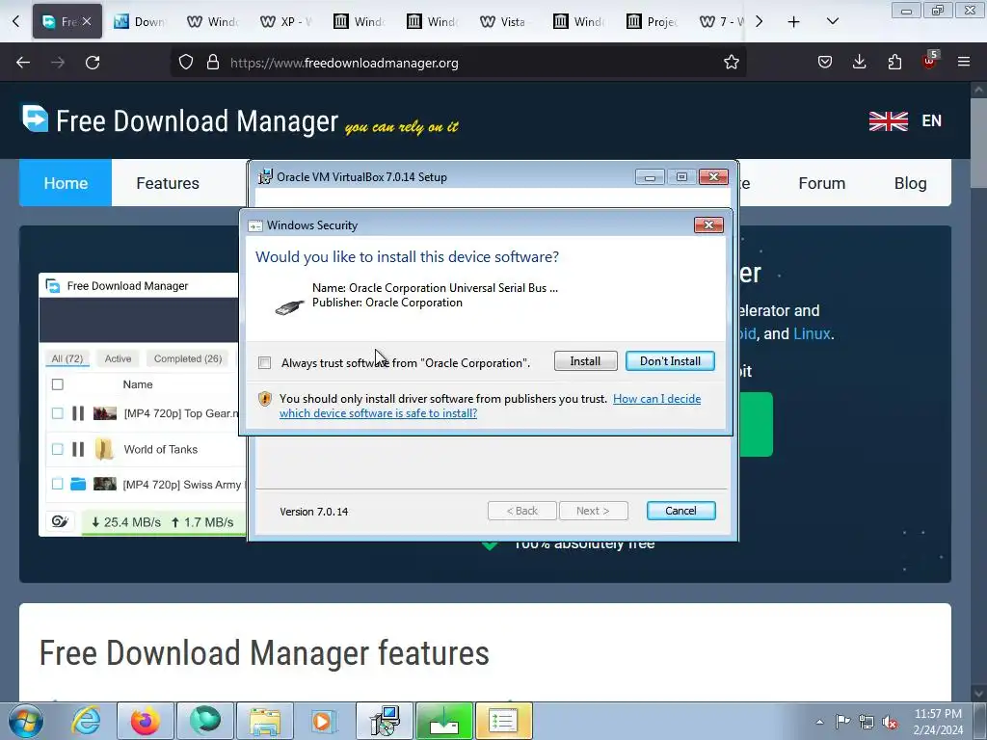Click the snail speed-limit icon
Viewport: 987px width, 740px height.
[x=60, y=521]
